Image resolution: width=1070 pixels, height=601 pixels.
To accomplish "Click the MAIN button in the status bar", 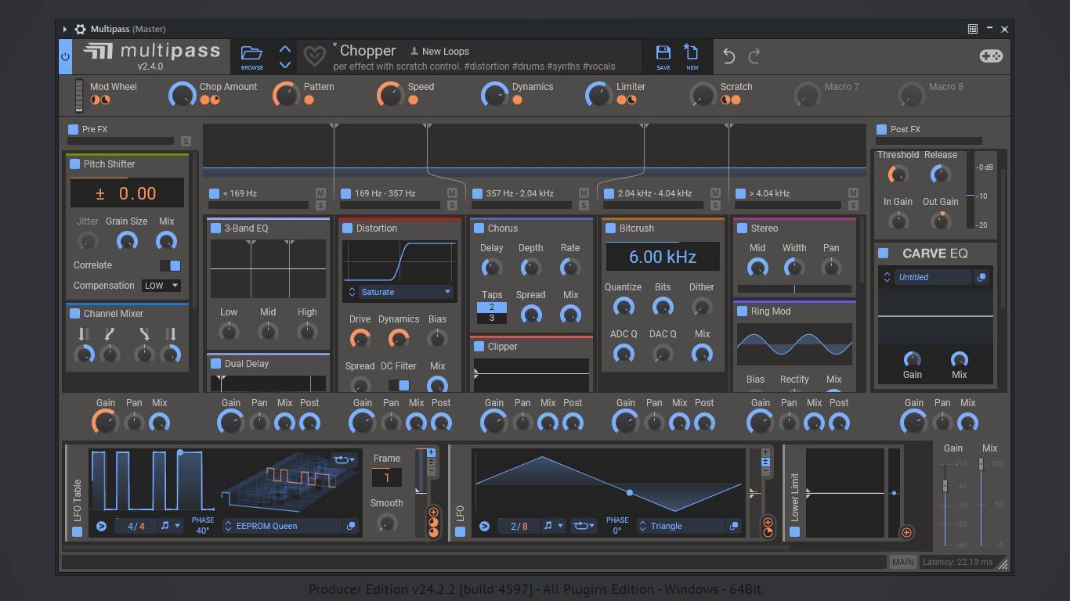I will coord(902,562).
